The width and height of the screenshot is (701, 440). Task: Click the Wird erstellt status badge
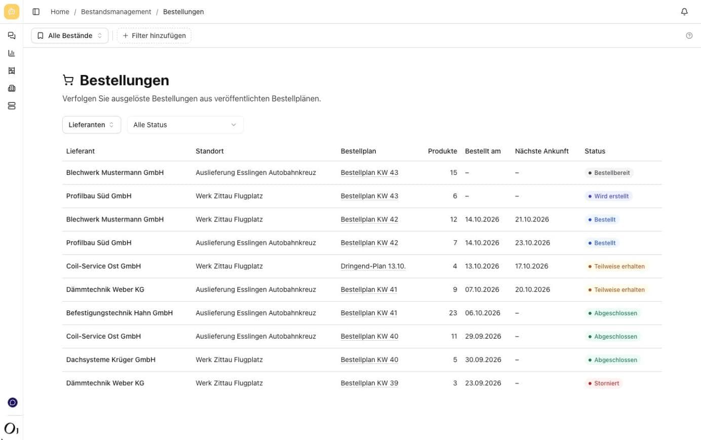[x=609, y=196]
